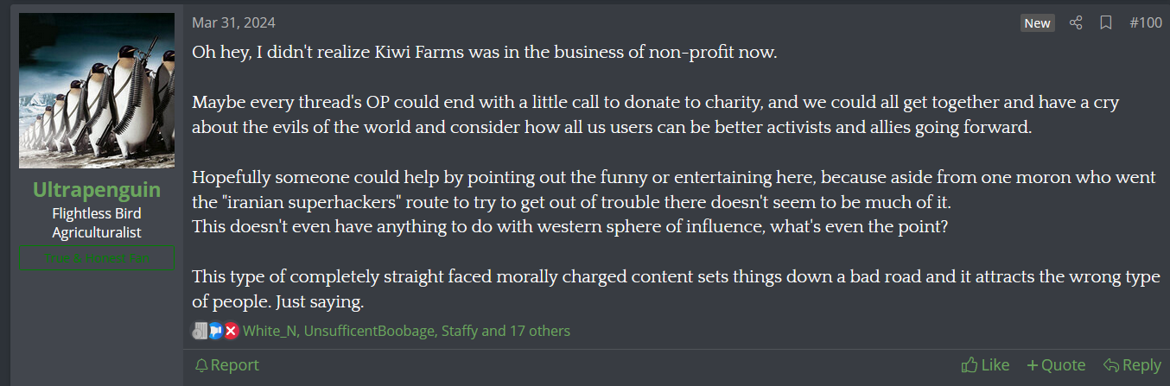Click White_N in the reactions list
1170x386 pixels.
[270, 331]
